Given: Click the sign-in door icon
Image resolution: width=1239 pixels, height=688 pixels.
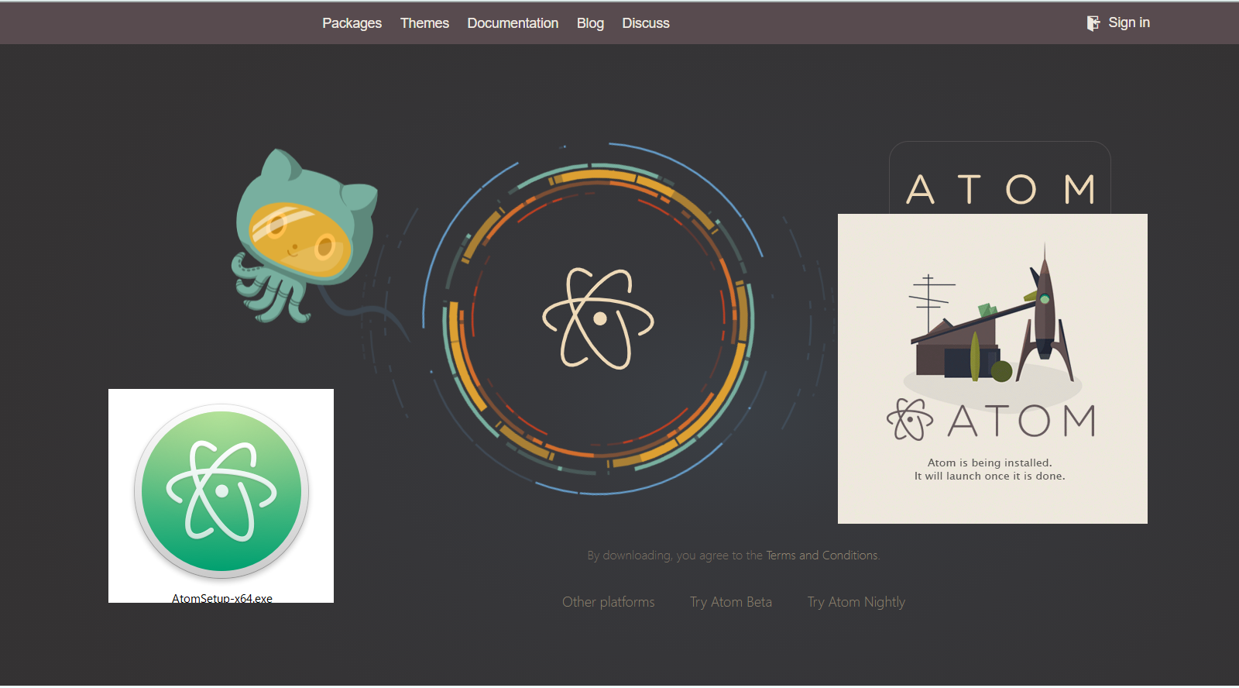Looking at the screenshot, I should tap(1093, 23).
